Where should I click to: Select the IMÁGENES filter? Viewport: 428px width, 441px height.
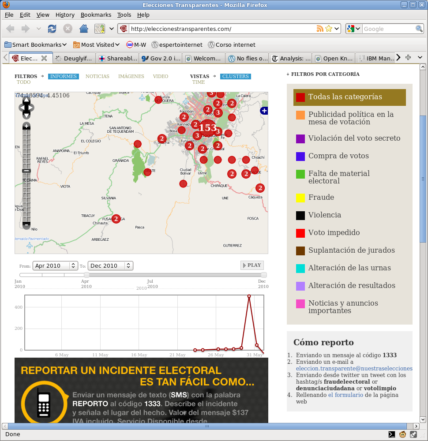point(131,76)
